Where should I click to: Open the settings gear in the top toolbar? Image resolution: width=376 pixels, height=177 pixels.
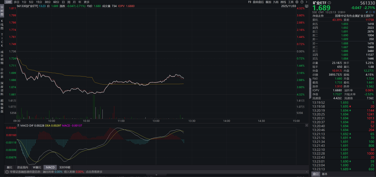point(297,2)
